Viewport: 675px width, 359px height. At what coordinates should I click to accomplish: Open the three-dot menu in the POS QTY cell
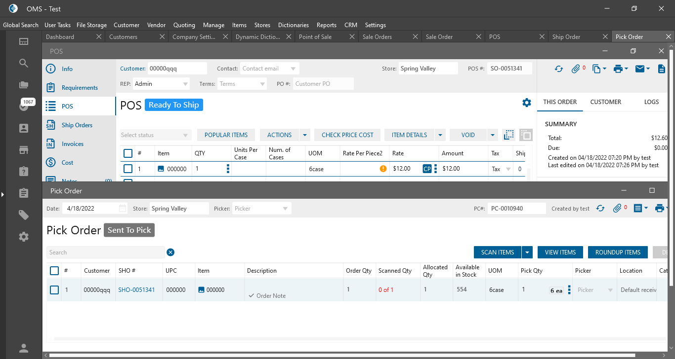point(228,169)
